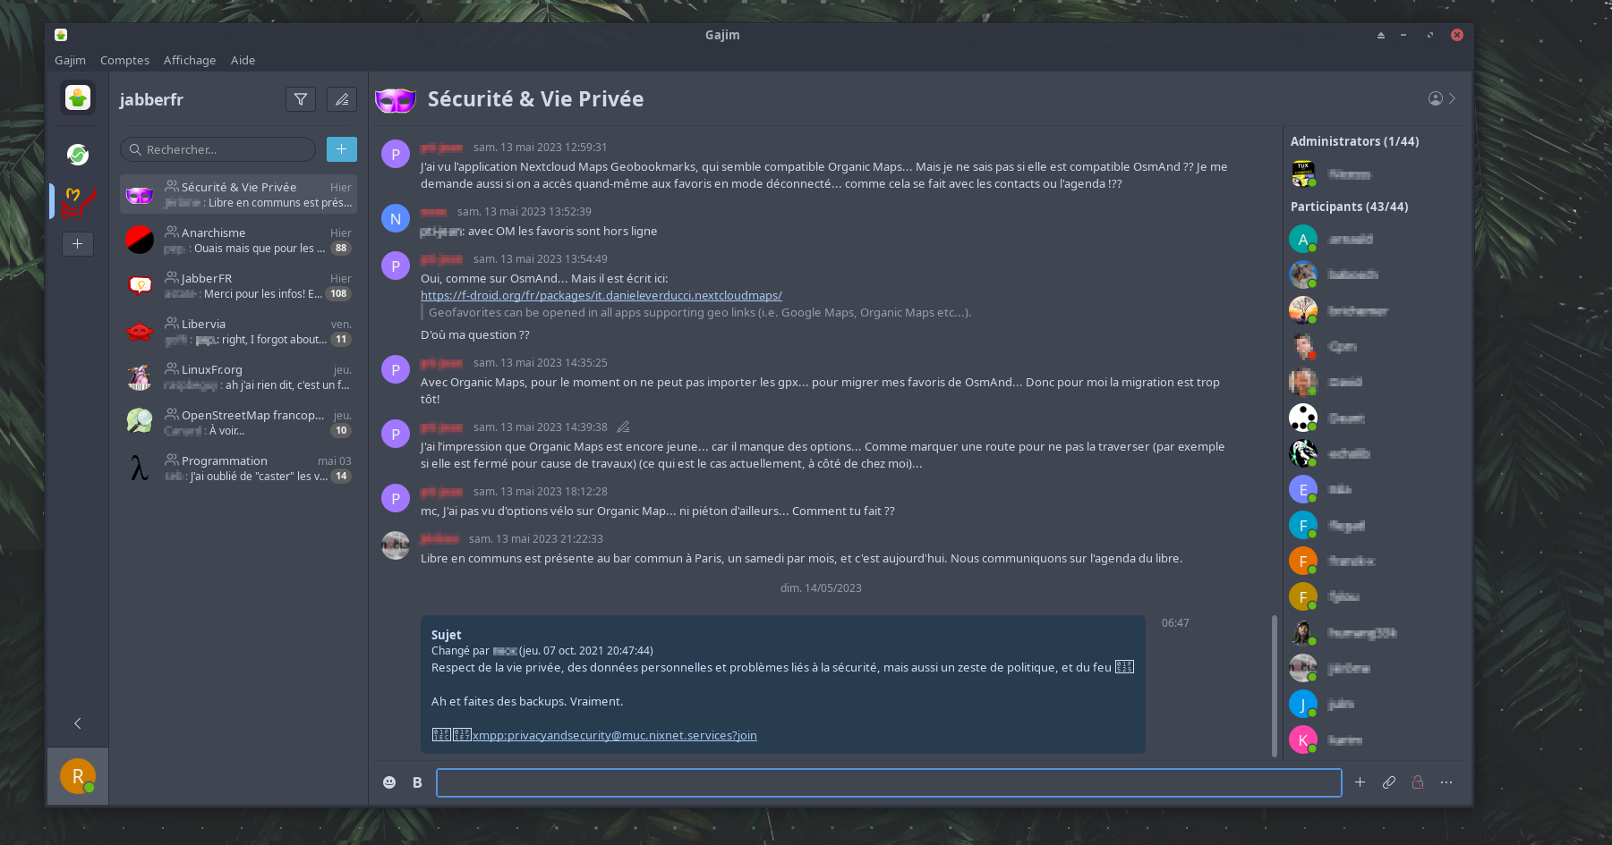Open the Comptes menu
1612x845 pixels.
click(124, 60)
